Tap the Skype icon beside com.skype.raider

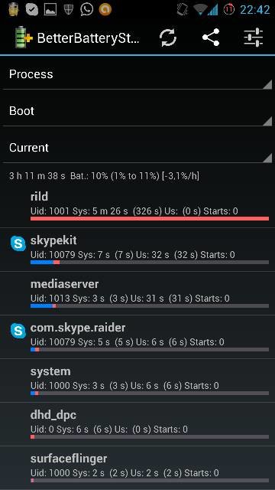click(x=18, y=331)
